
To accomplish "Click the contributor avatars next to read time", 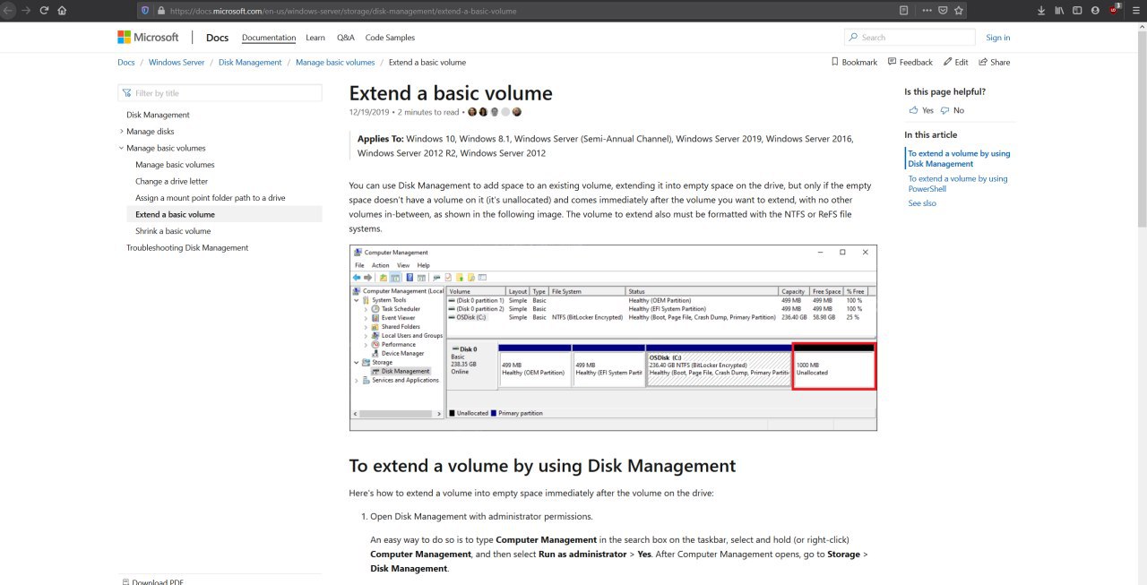I will coord(495,112).
